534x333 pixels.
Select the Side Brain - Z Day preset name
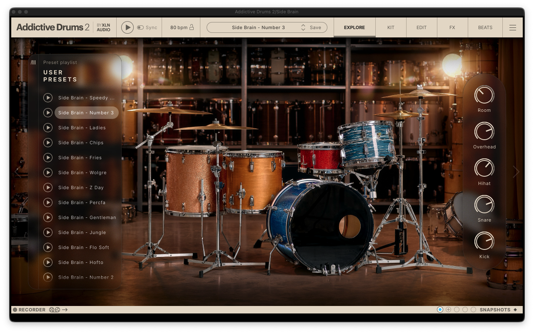[x=81, y=187]
